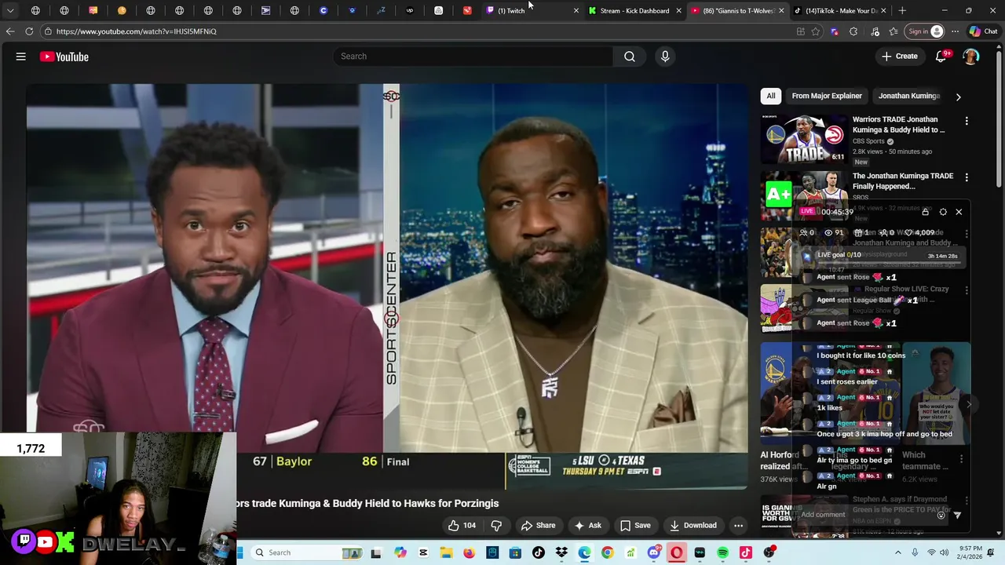Open Dropbox from the Windows taskbar
Viewport: 1005px width, 565px height.
click(561, 552)
